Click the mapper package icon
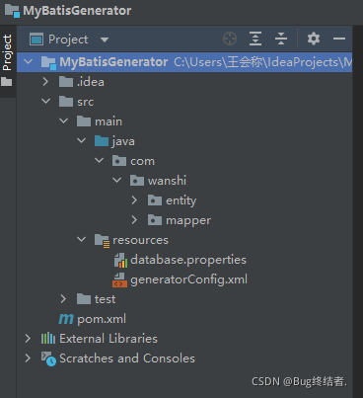363x398 pixels. coord(155,220)
